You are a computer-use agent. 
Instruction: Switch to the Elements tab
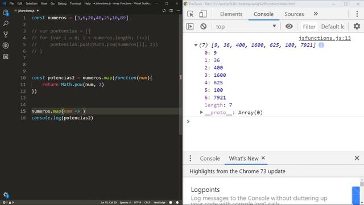[231, 14]
